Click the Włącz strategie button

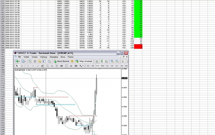coord(84,61)
